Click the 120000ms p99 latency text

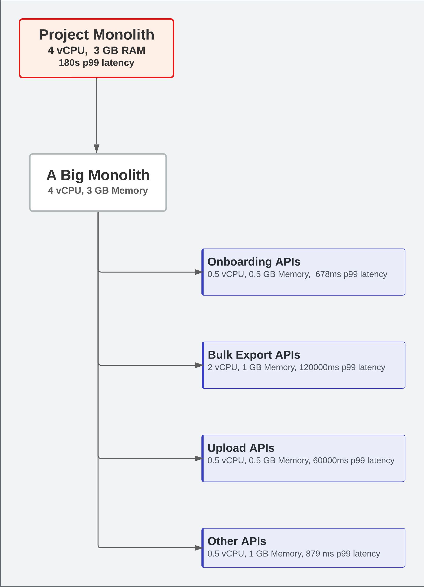(x=342, y=367)
